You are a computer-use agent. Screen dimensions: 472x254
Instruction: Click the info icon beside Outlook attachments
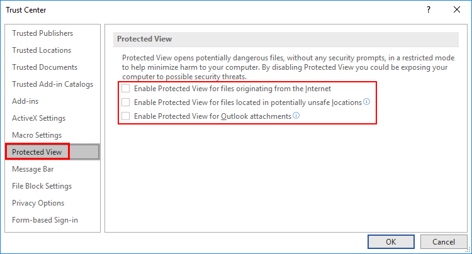296,116
